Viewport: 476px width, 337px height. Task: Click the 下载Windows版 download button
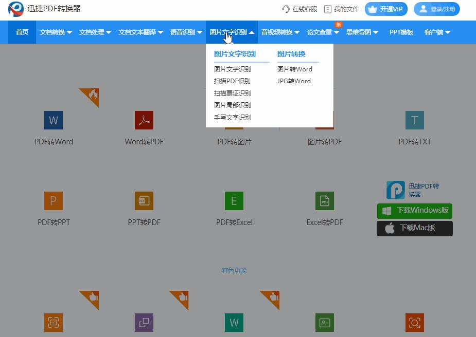(x=414, y=211)
